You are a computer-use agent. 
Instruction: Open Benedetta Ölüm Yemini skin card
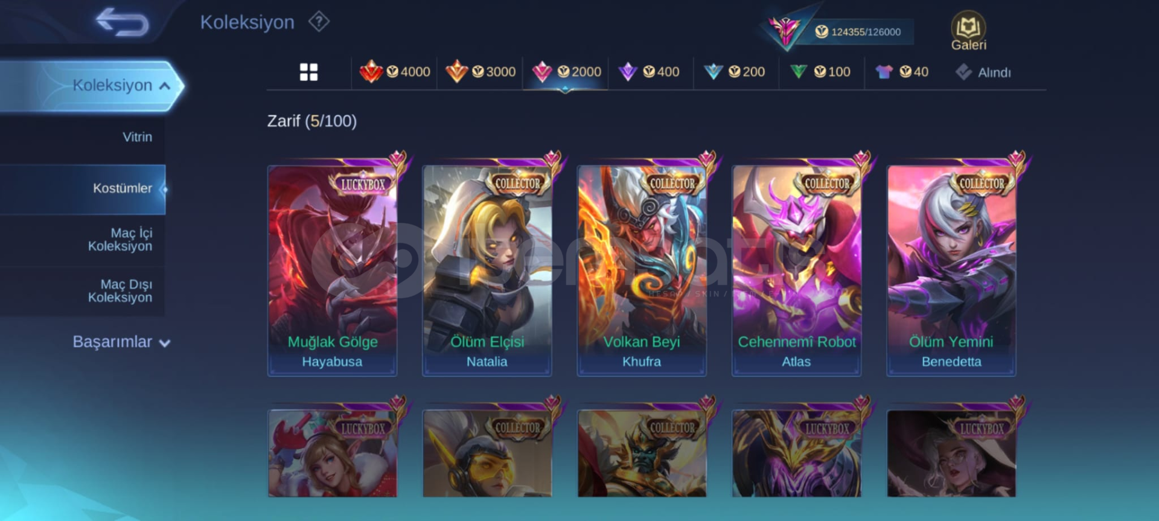(951, 270)
